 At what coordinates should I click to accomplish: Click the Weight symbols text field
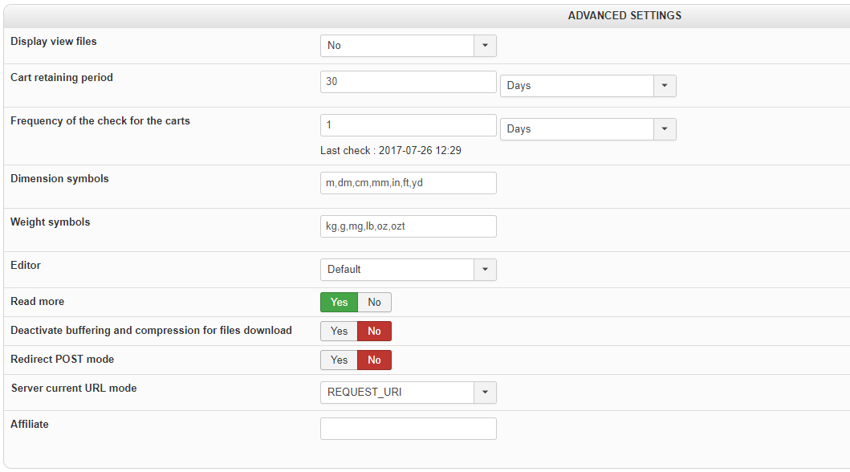(408, 226)
